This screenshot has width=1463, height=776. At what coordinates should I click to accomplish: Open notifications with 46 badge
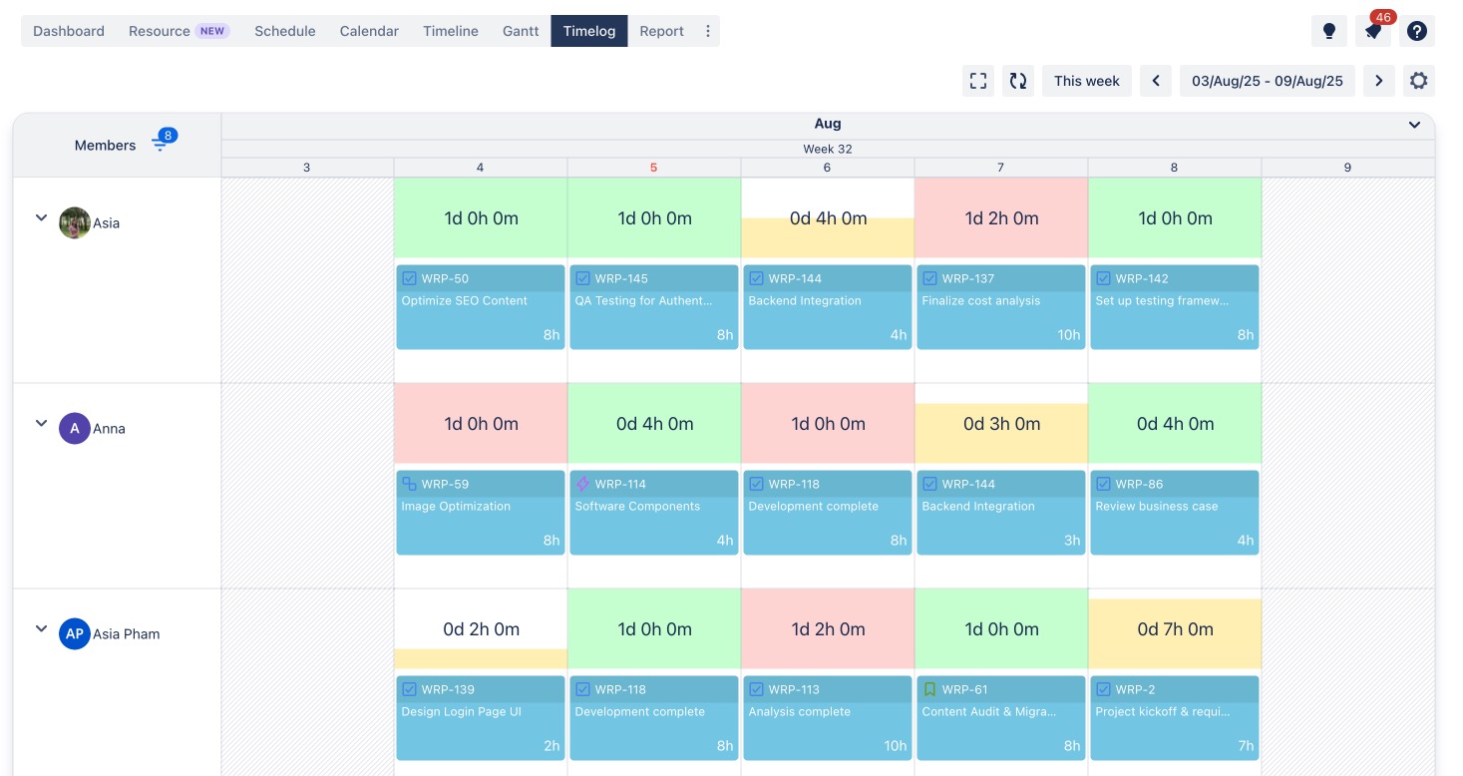[x=1373, y=31]
